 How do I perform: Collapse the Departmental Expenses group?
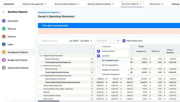pos(41,56)
